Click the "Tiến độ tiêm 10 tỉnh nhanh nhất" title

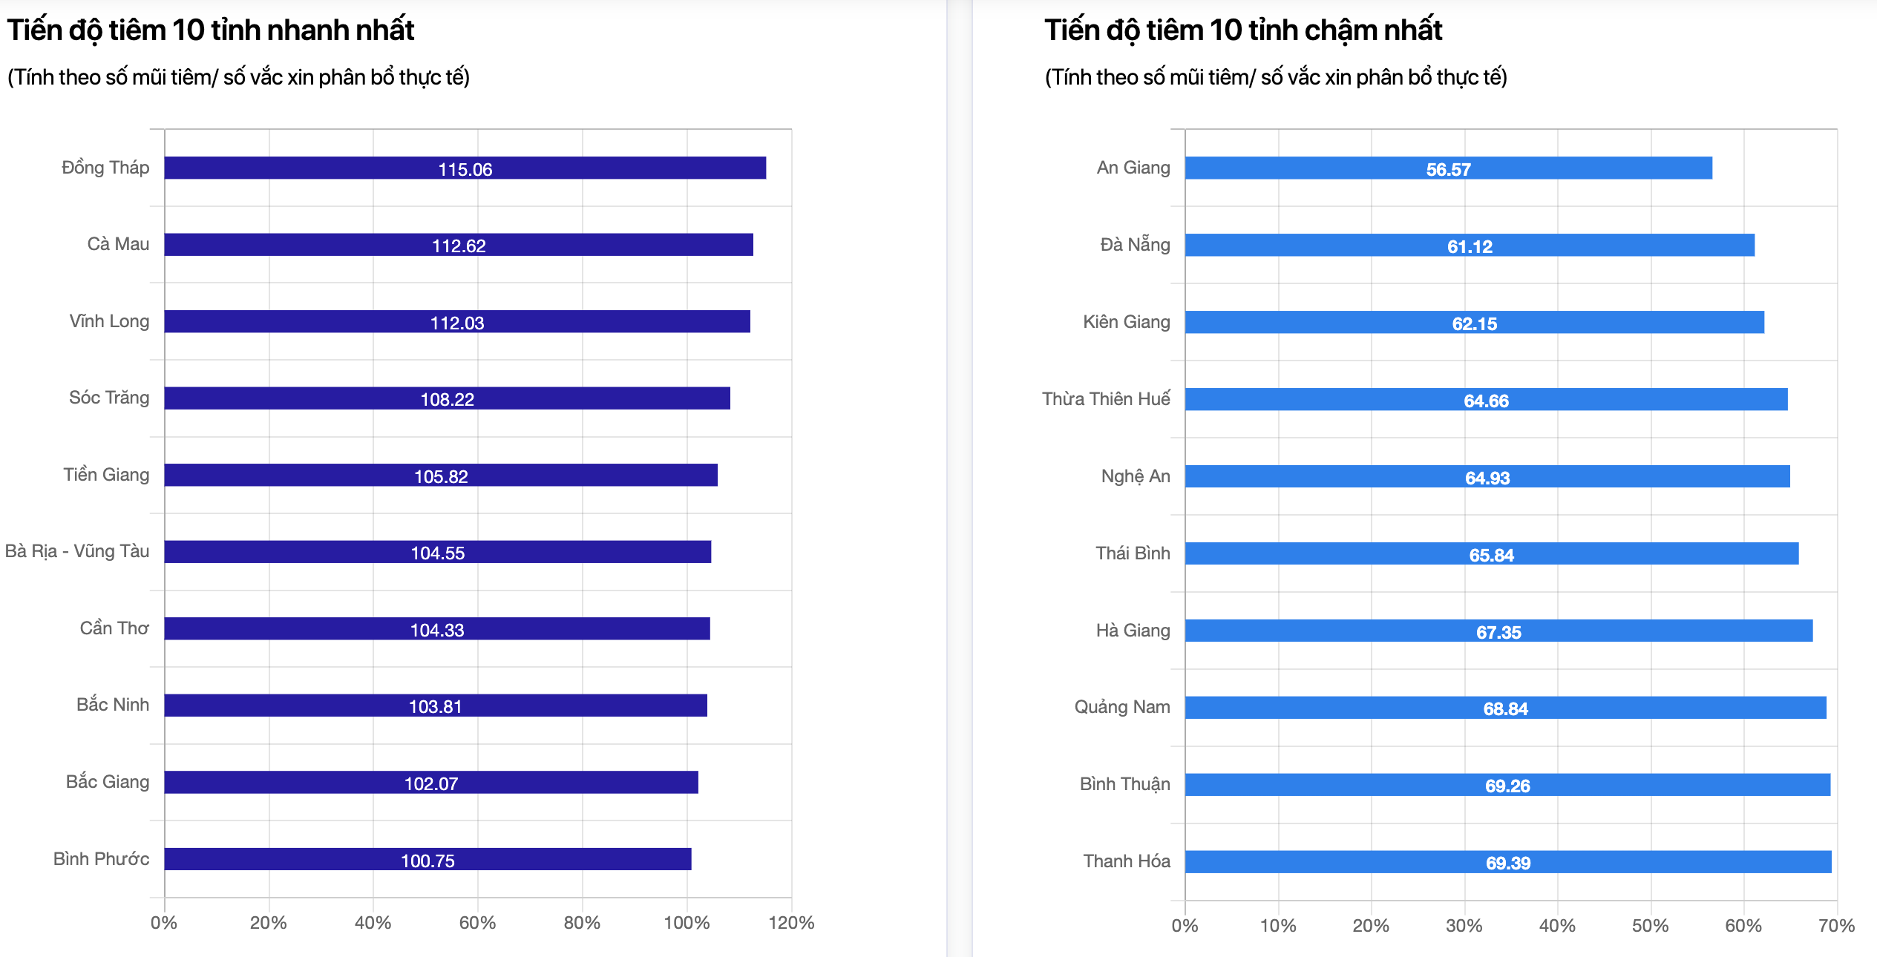click(211, 30)
